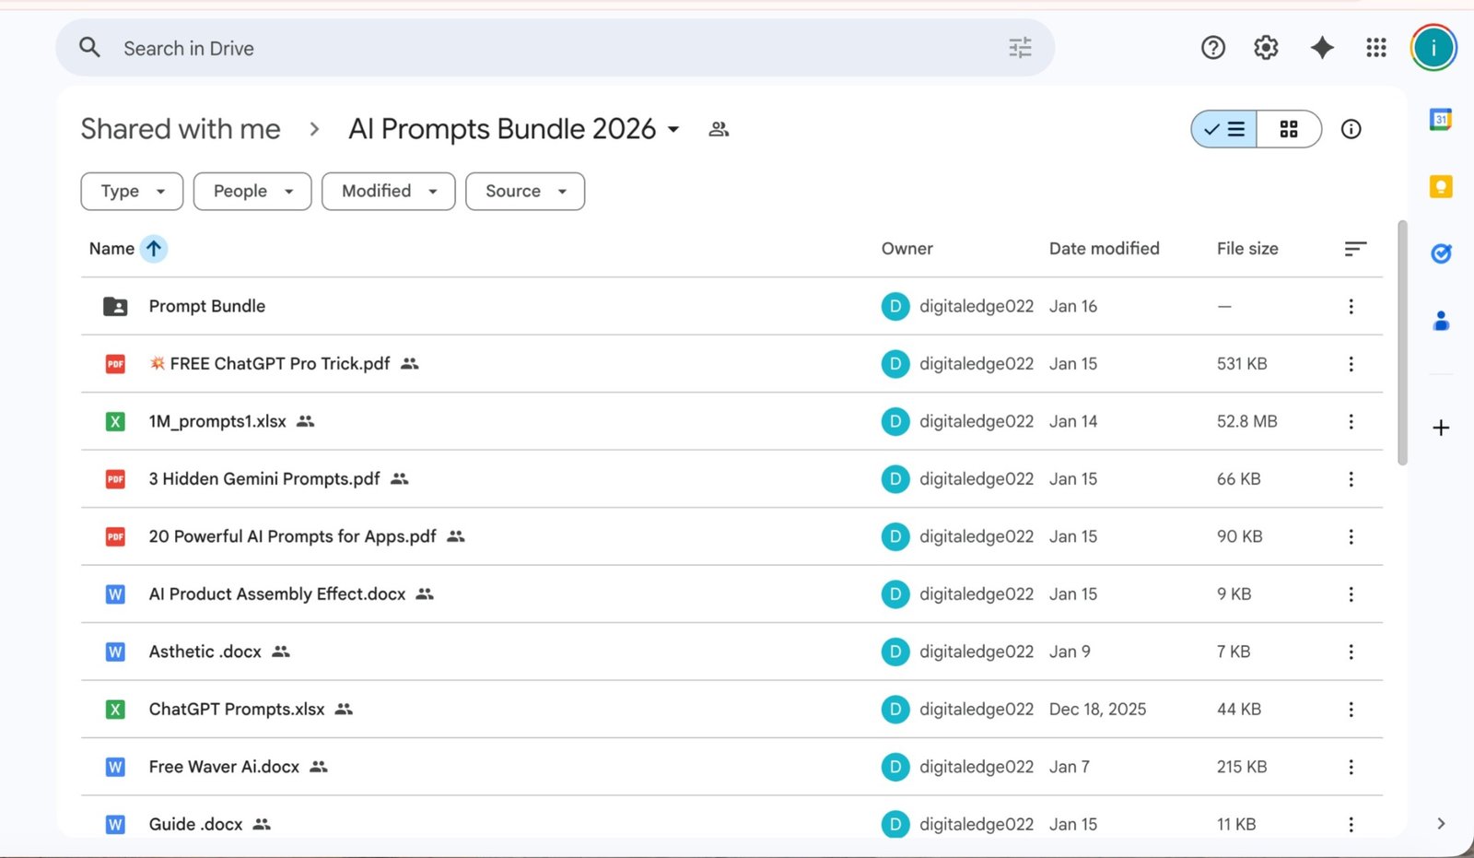Image resolution: width=1474 pixels, height=858 pixels.
Task: Open more actions menu for 1M_prompts1.xlsx
Action: tap(1351, 421)
